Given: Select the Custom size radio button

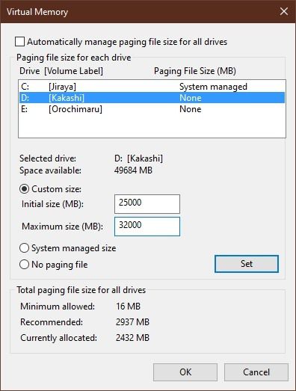Looking at the screenshot, I should [24, 189].
